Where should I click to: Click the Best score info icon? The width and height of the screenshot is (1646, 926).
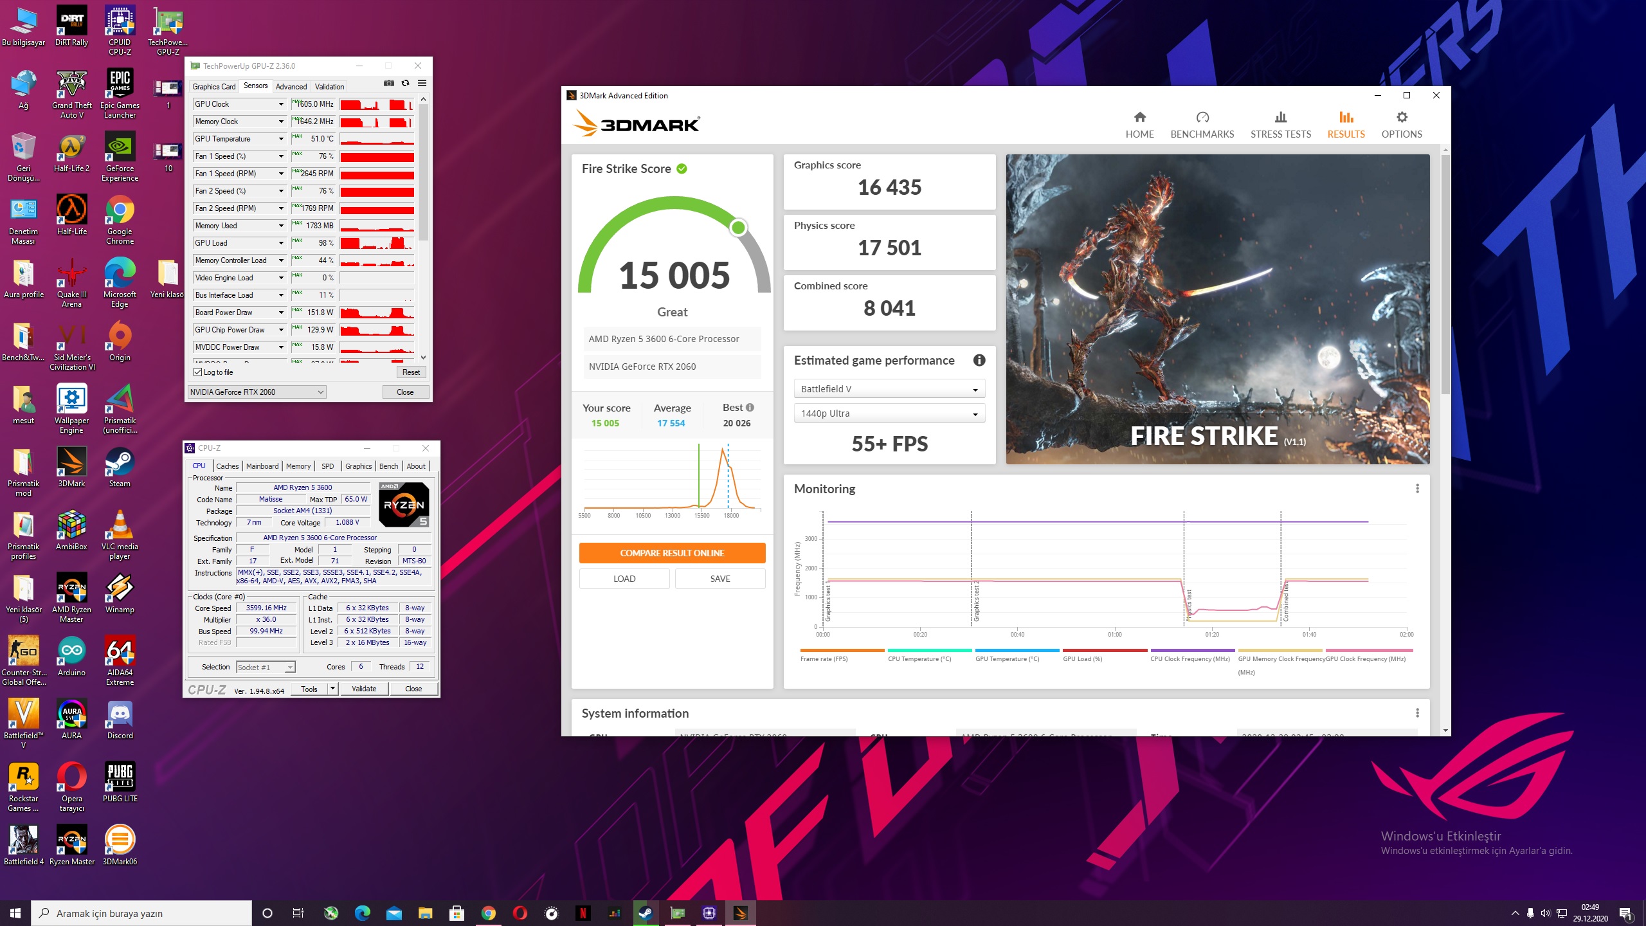coord(750,408)
